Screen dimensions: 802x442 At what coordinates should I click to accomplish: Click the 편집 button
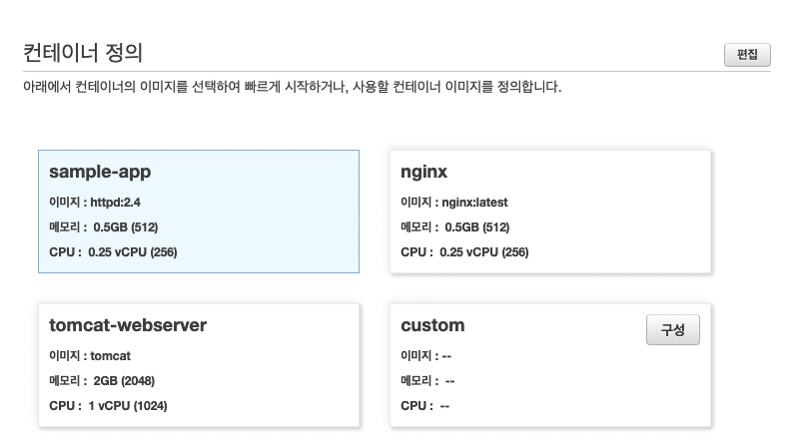pos(747,55)
